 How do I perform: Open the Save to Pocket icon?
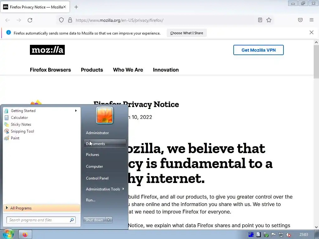300,20
